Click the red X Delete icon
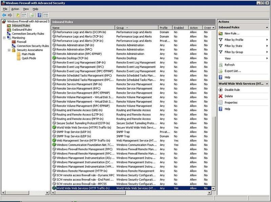Viewport: 271px width, 202px height. point(221,96)
